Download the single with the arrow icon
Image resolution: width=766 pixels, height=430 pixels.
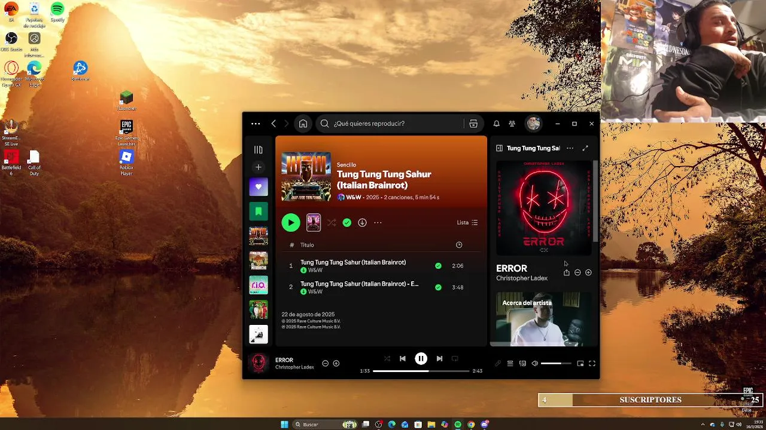[x=362, y=223]
